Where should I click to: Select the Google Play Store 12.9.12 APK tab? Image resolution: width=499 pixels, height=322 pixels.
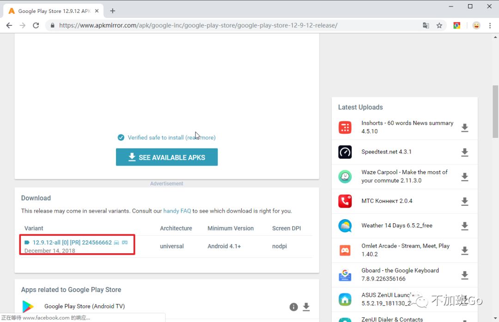[x=54, y=11]
